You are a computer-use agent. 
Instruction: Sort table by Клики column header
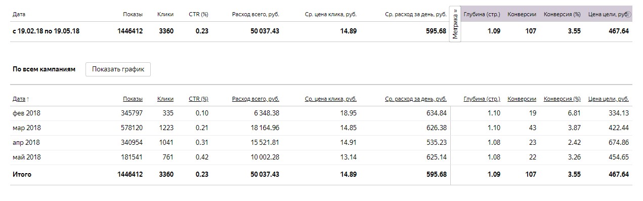tap(165, 99)
